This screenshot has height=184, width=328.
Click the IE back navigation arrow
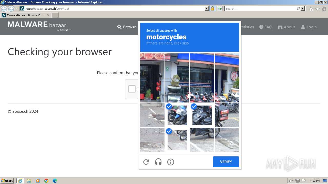[4, 8]
